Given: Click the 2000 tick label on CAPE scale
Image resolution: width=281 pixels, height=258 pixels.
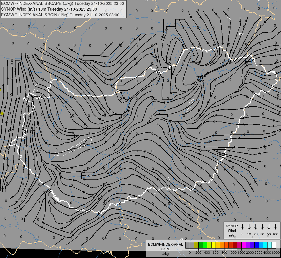Looking at the screenshot, I should [250, 253].
